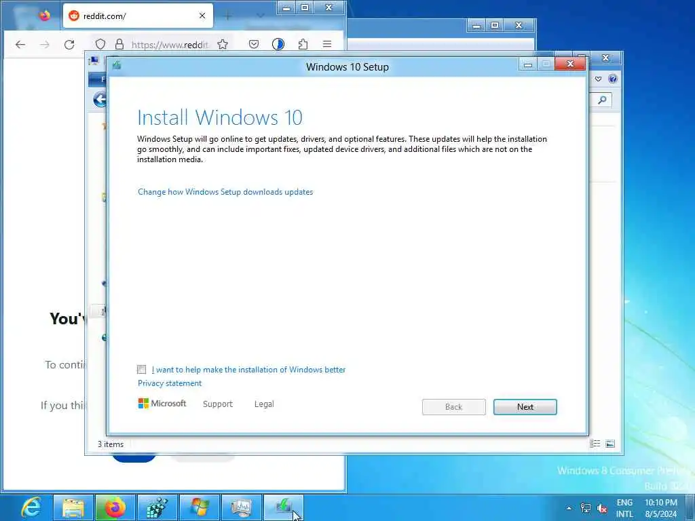
Task: Open the Firefox hamburger menu
Action: tap(327, 44)
